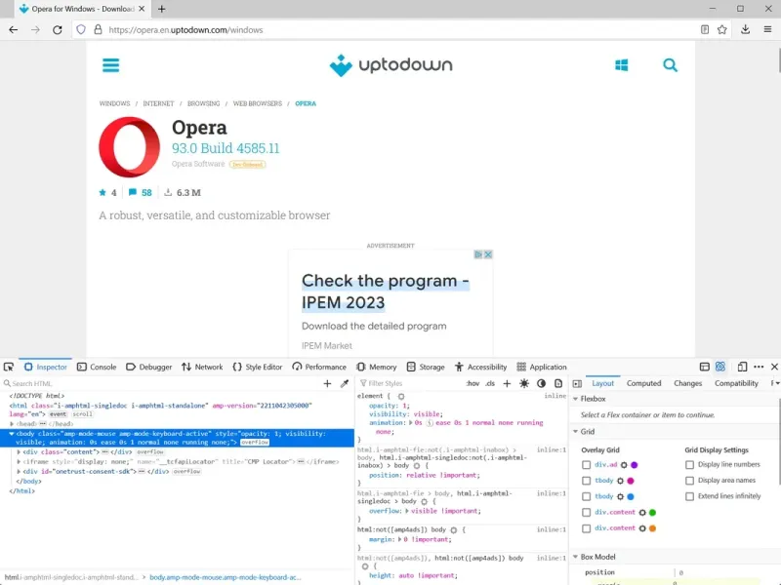This screenshot has width=781, height=585.
Task: Change div.ad purple overlay color swatch
Action: pos(634,465)
